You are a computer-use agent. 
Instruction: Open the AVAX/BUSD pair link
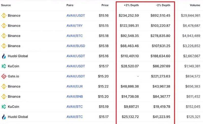click(76, 46)
